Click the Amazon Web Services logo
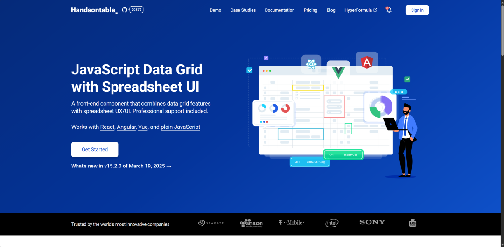Screen dimensions: 504x247 coord(251,223)
